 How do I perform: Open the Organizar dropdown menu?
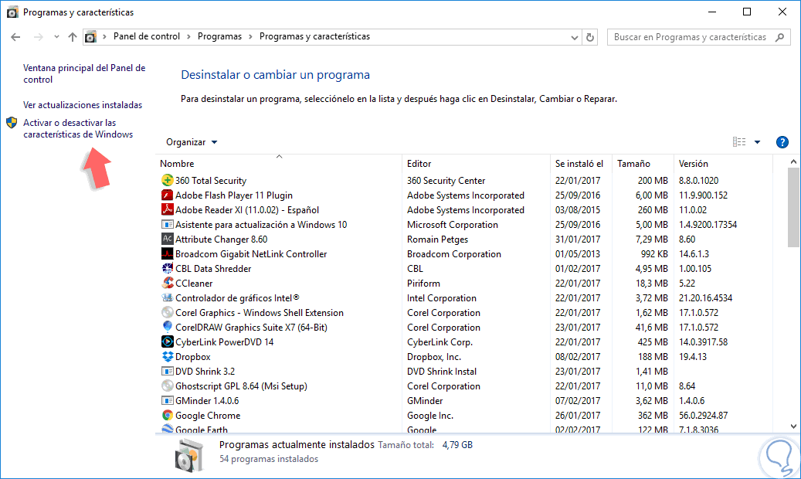point(192,142)
